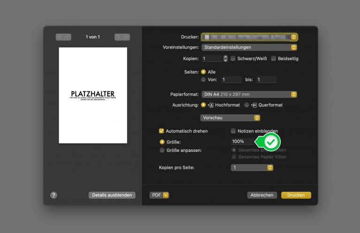
Task: Click the help question mark button
Action: tap(54, 195)
